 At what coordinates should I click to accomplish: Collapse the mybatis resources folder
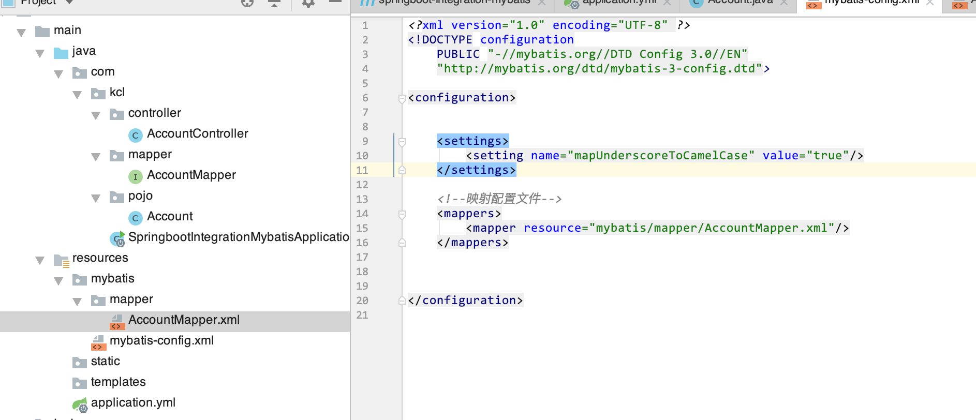58,280
